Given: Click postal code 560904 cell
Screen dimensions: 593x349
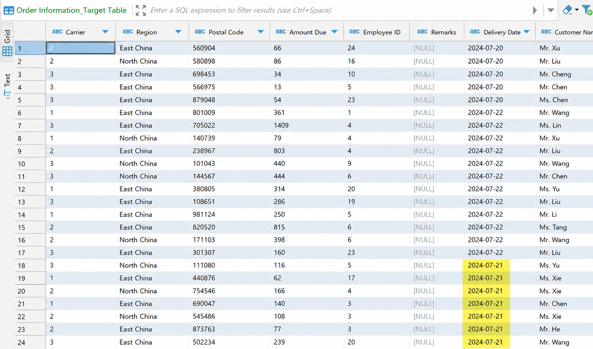Looking at the screenshot, I should tap(229, 48).
